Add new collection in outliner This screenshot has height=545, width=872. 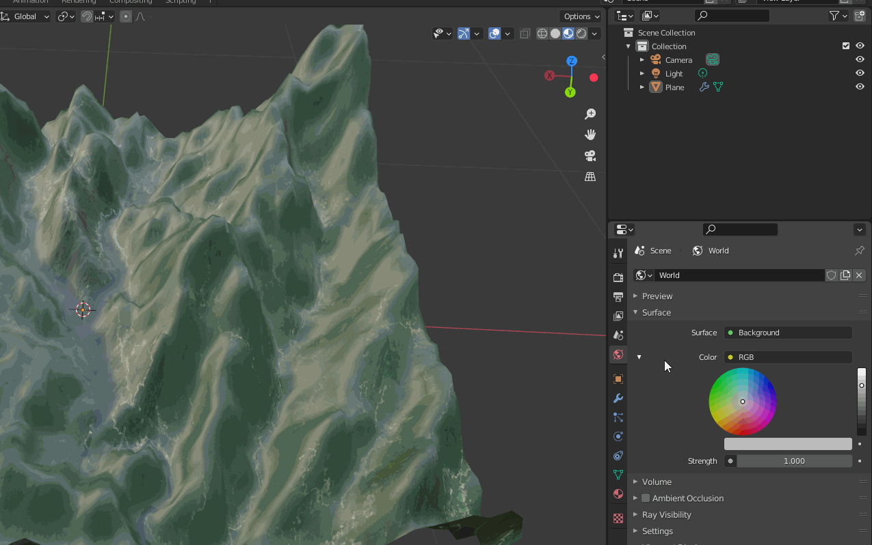pos(860,16)
